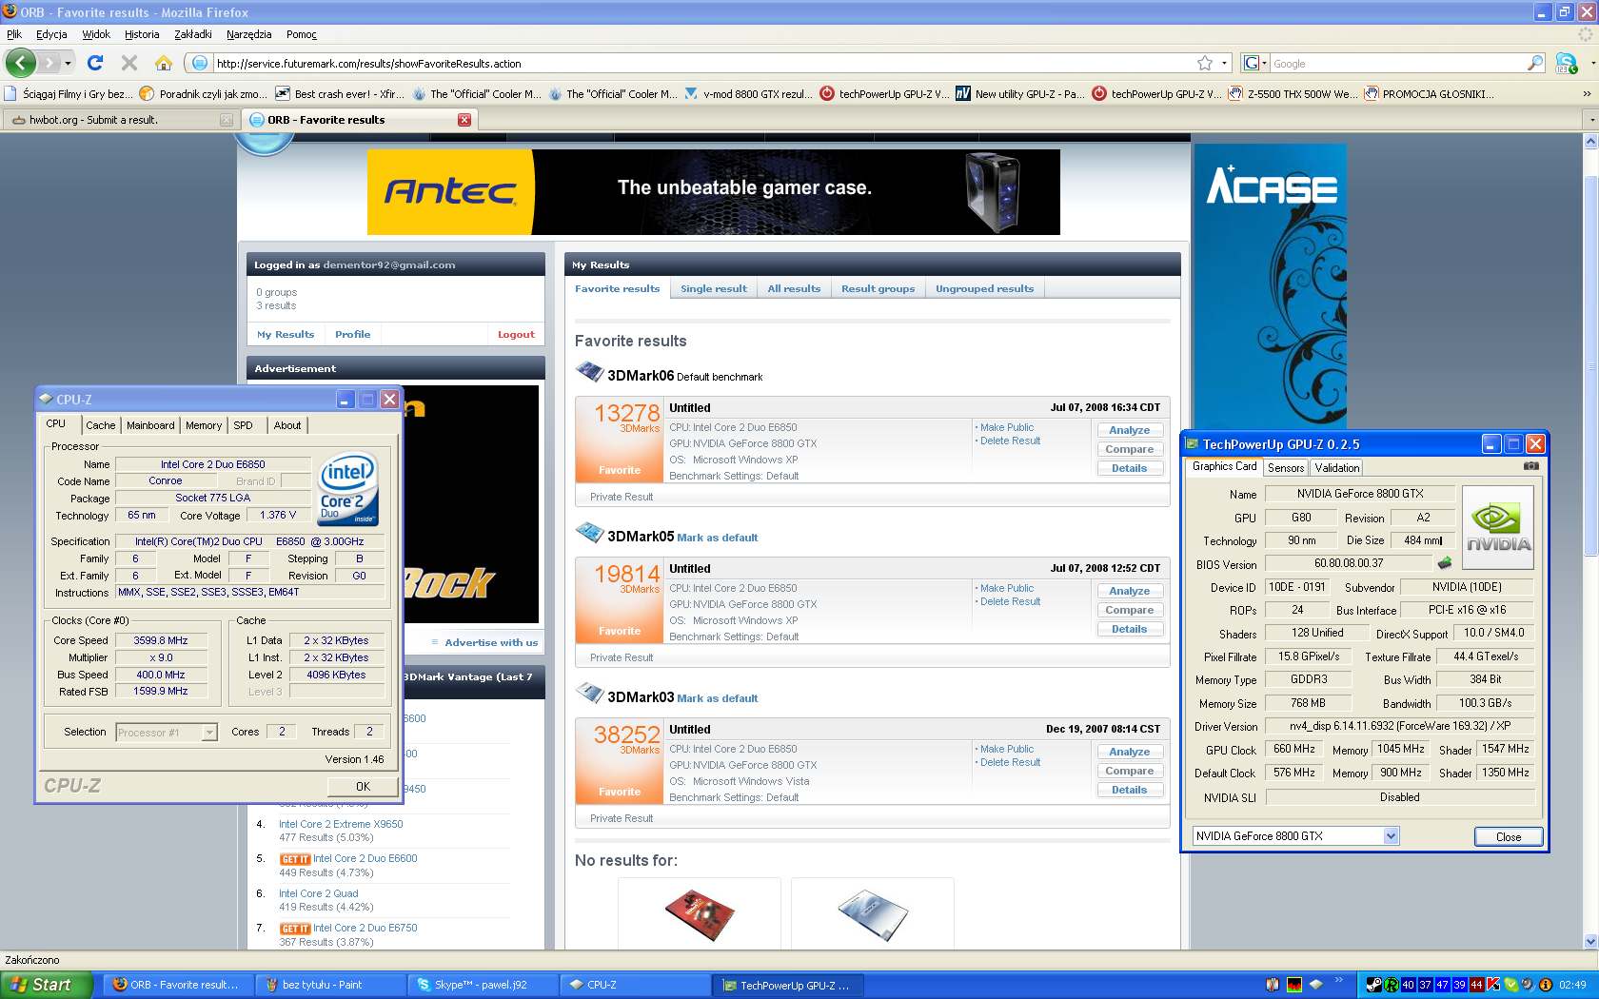
Task: Open the Profile link
Action: [x=352, y=334]
